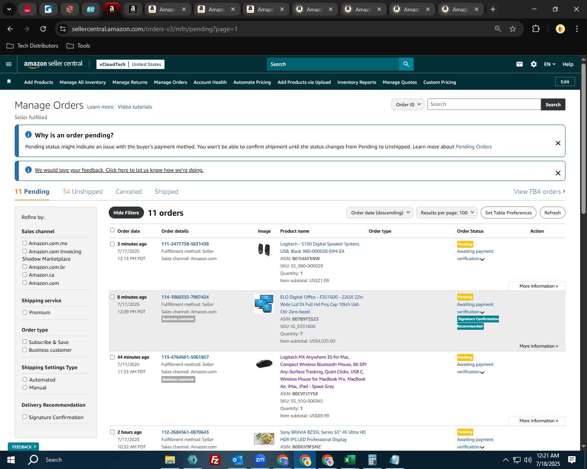Open Outlook from the taskbar
Viewport: 587px width, 469px height.
(237, 460)
